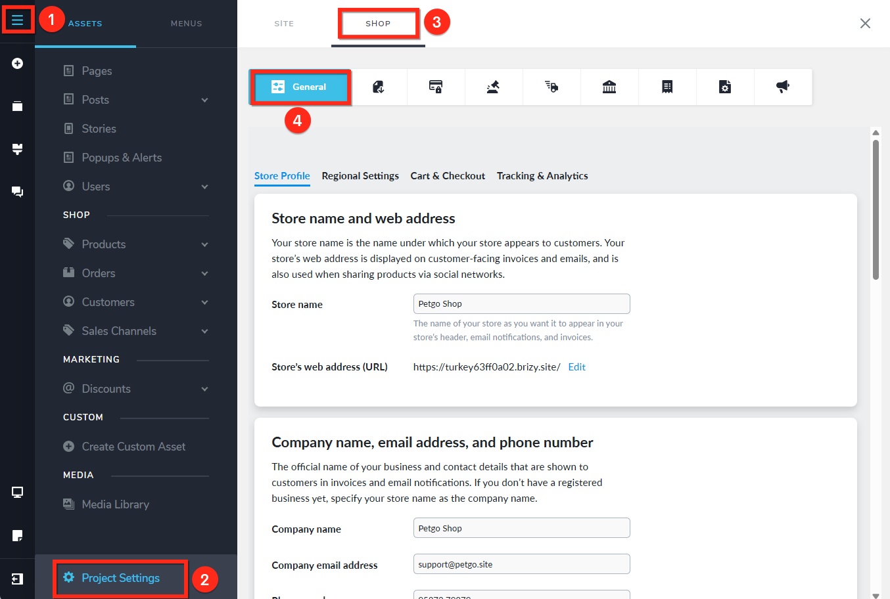This screenshot has width=890, height=599.
Task: Select the General shop settings tab
Action: [300, 87]
